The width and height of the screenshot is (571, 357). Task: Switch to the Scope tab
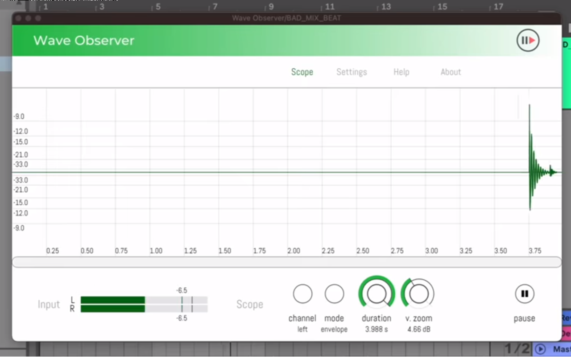[302, 72]
